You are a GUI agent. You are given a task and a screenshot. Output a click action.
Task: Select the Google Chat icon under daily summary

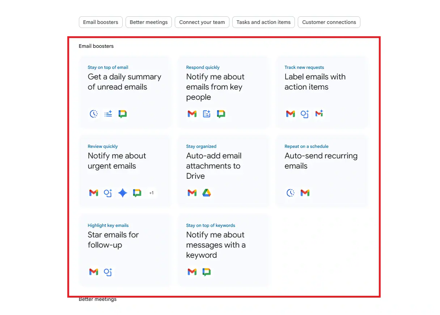(x=122, y=114)
